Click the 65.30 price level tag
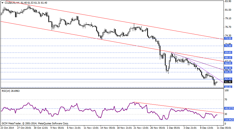The height and width of the screenshot is (130, 234). click(x=228, y=68)
